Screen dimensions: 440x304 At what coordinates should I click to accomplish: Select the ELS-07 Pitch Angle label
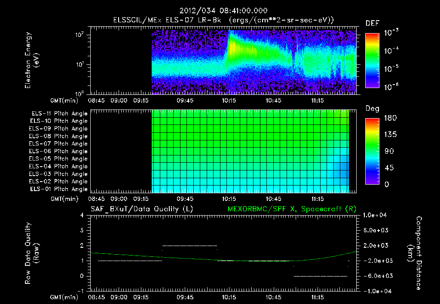click(x=58, y=144)
